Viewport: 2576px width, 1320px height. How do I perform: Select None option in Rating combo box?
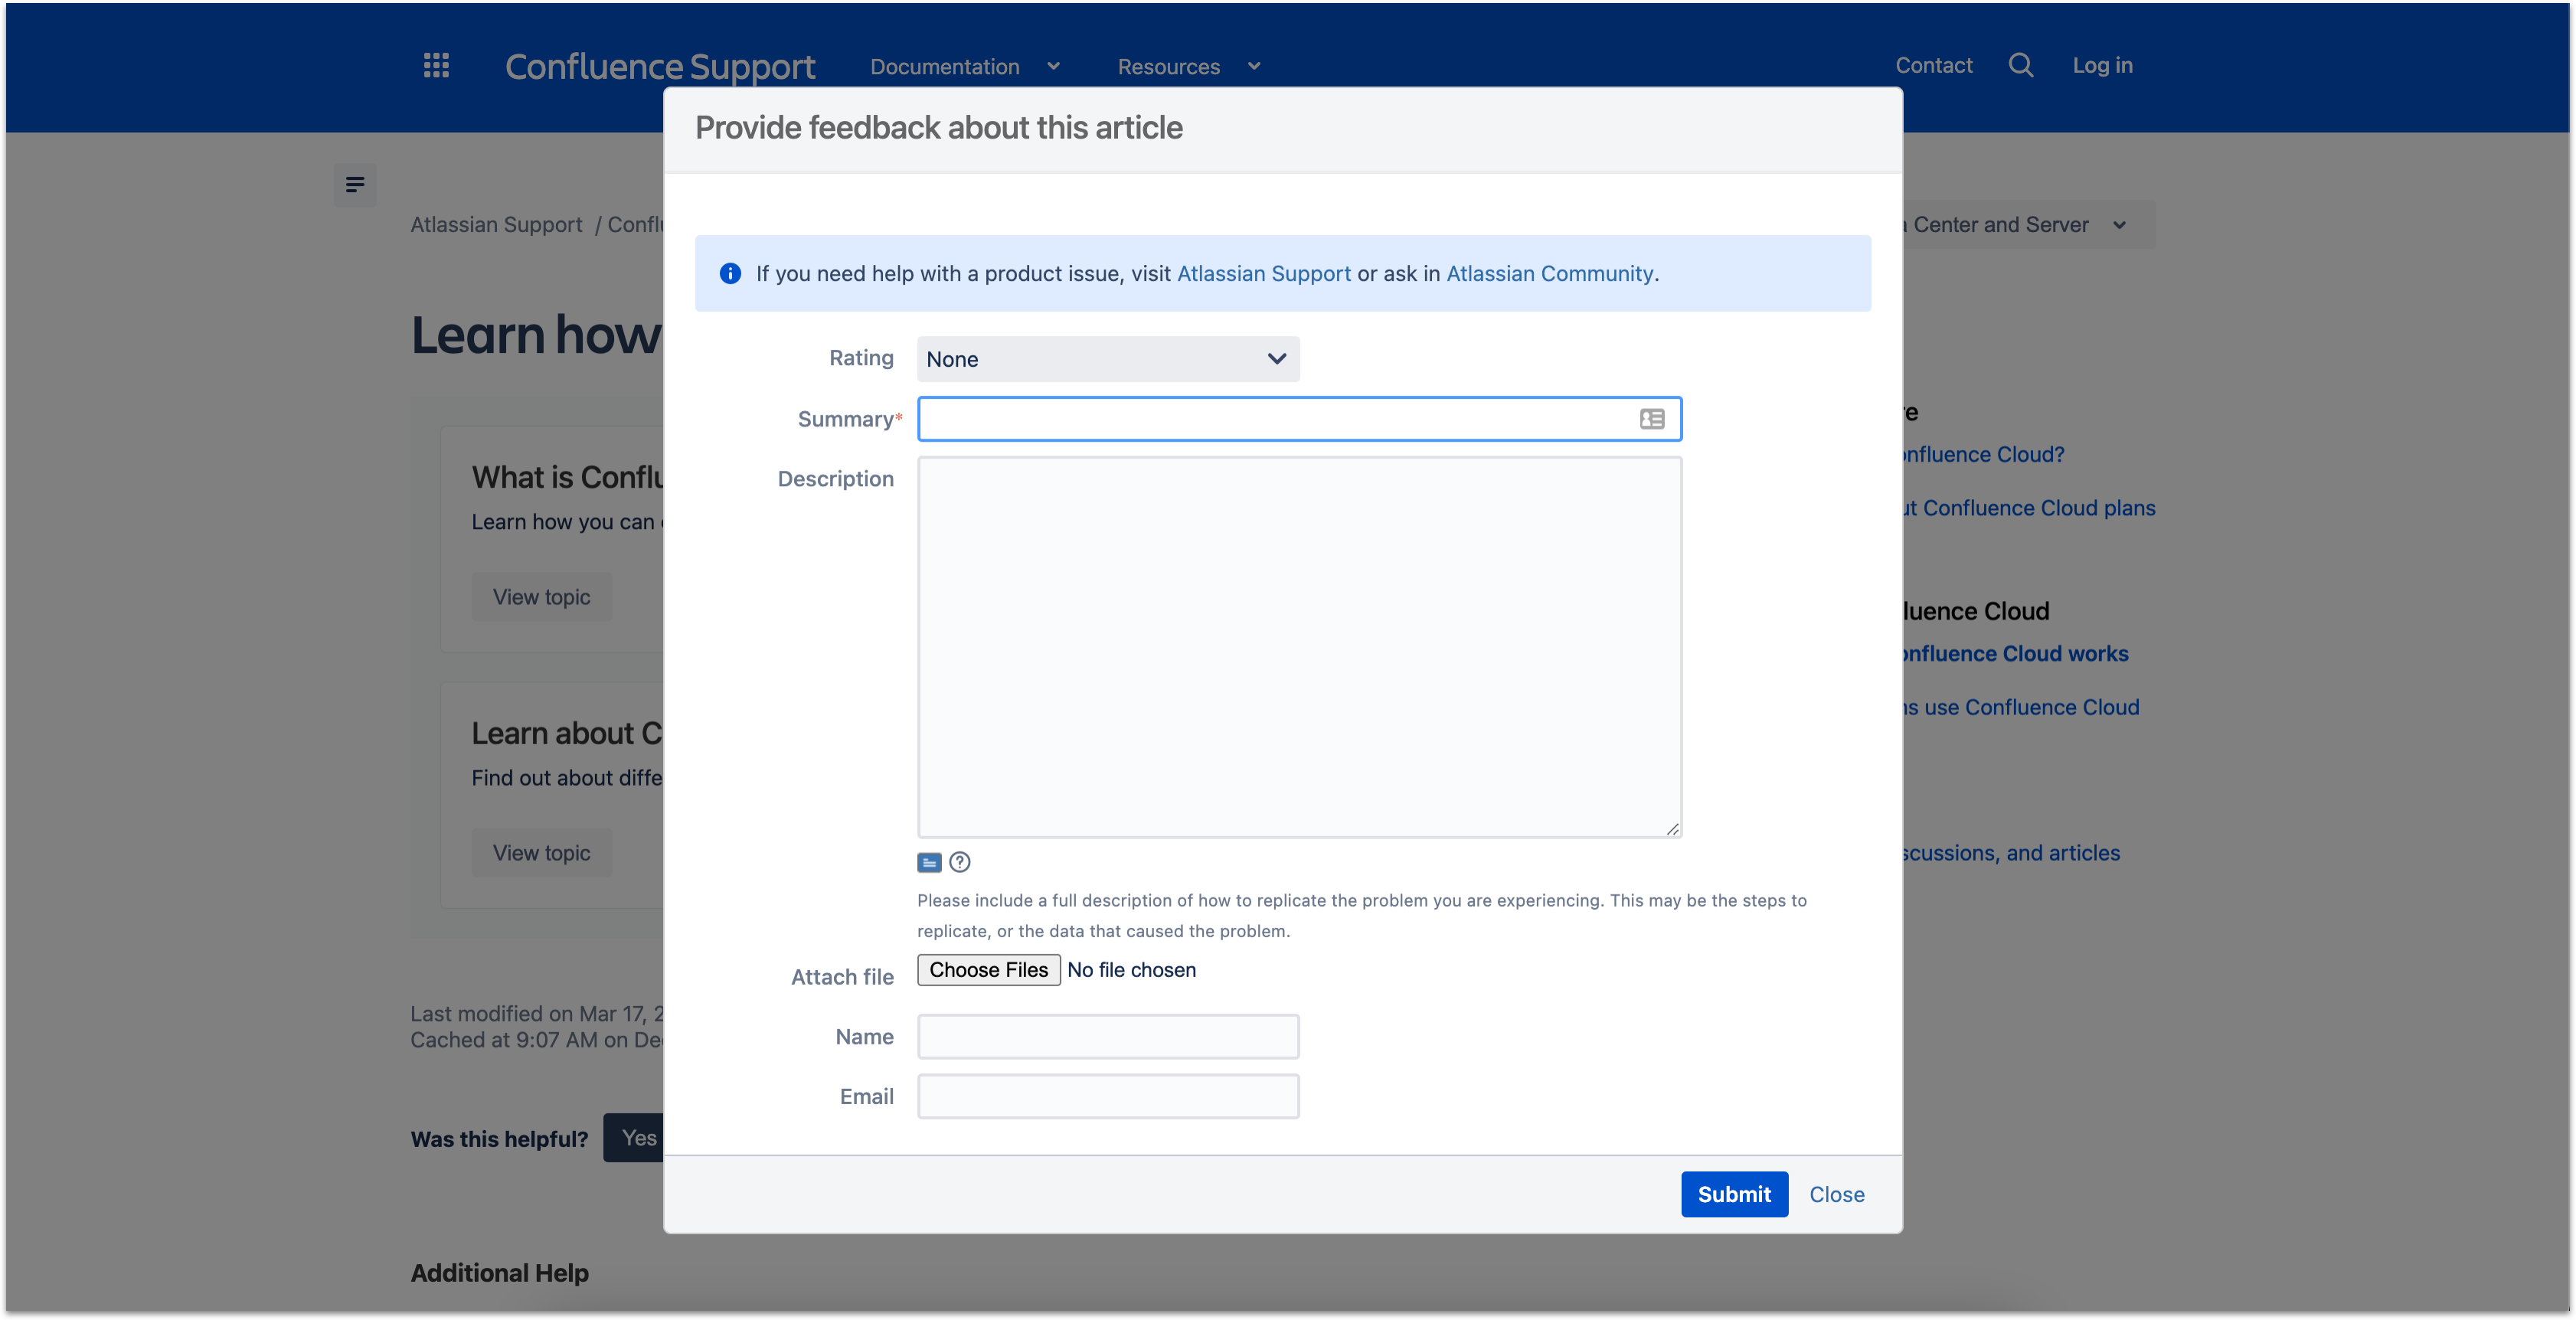[1108, 357]
